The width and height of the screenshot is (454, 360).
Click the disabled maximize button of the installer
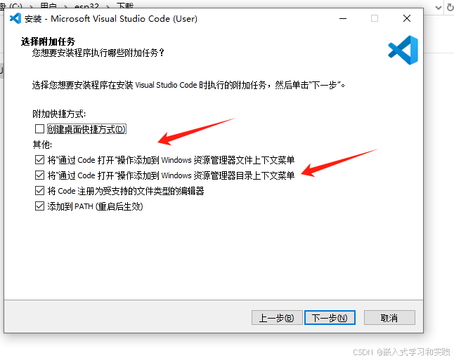click(x=375, y=18)
